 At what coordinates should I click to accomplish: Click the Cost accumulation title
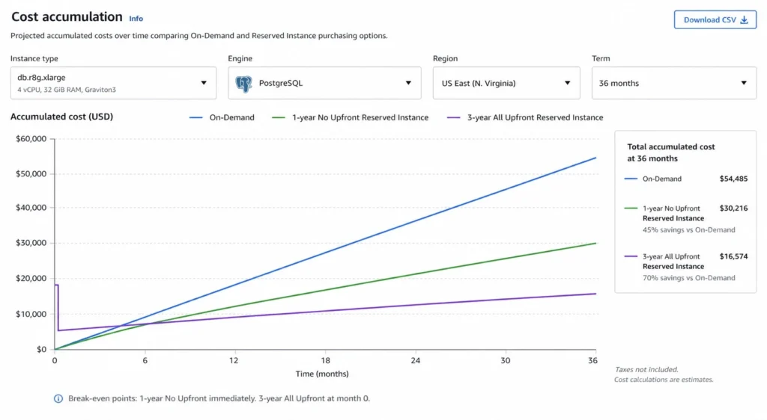pos(67,17)
